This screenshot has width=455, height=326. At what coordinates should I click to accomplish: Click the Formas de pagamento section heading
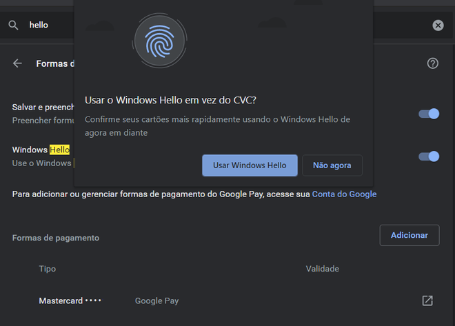56,238
